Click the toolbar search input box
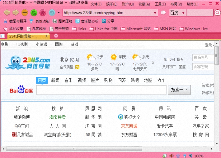Image resolution: width=221 pixels, height=158 pixels. tap(200, 13)
